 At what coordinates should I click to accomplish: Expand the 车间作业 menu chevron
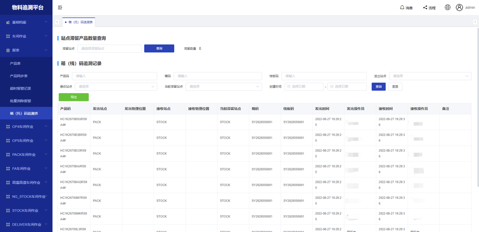[46, 36]
